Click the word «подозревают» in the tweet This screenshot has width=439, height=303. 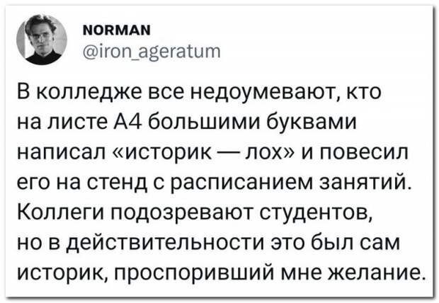(x=183, y=213)
